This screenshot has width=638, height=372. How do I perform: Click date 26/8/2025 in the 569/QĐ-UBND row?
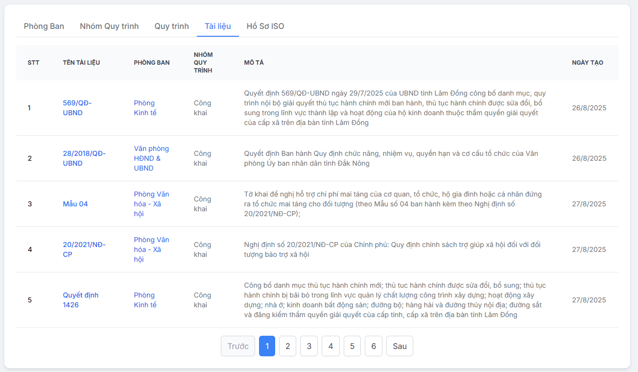tap(589, 108)
